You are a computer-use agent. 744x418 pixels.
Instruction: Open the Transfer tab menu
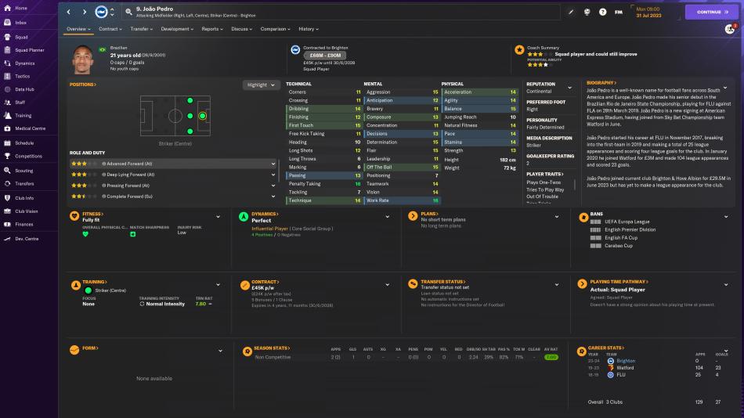(142, 29)
